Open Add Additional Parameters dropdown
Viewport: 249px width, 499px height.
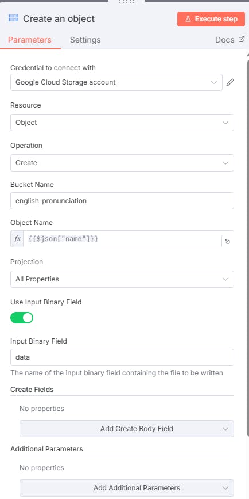click(127, 488)
